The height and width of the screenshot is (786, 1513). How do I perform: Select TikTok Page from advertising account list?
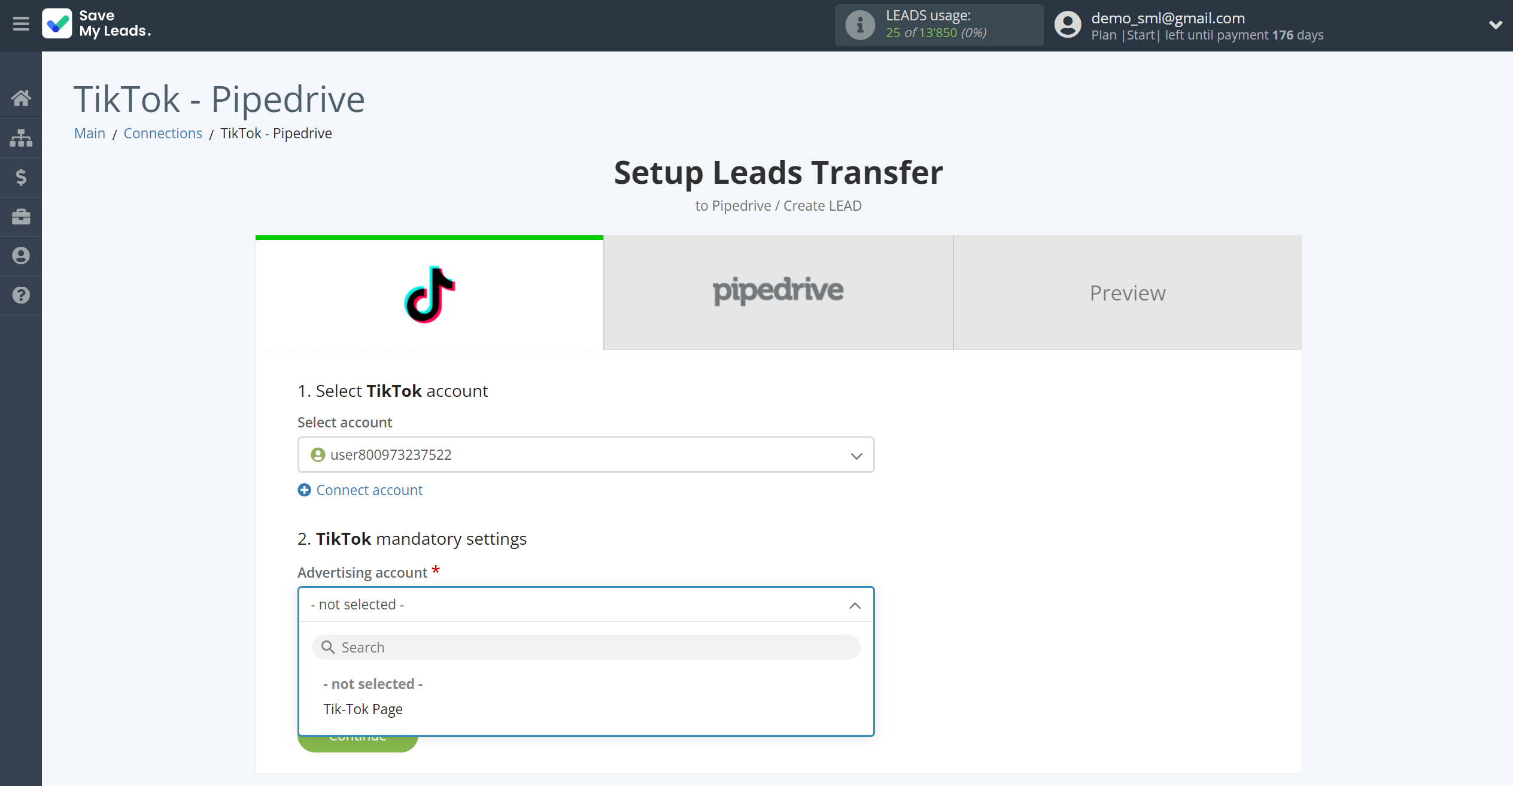pyautogui.click(x=362, y=709)
